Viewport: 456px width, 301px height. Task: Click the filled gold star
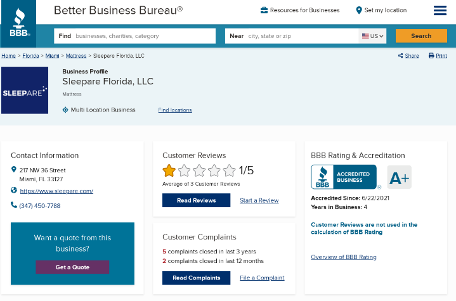[169, 170]
